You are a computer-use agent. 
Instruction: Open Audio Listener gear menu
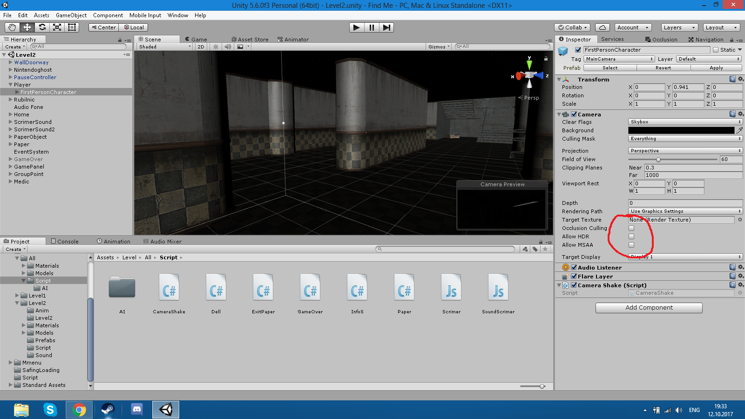(740, 267)
